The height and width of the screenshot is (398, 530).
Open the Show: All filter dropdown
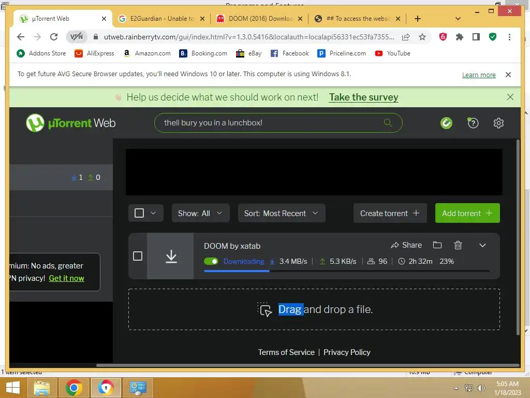pos(200,213)
